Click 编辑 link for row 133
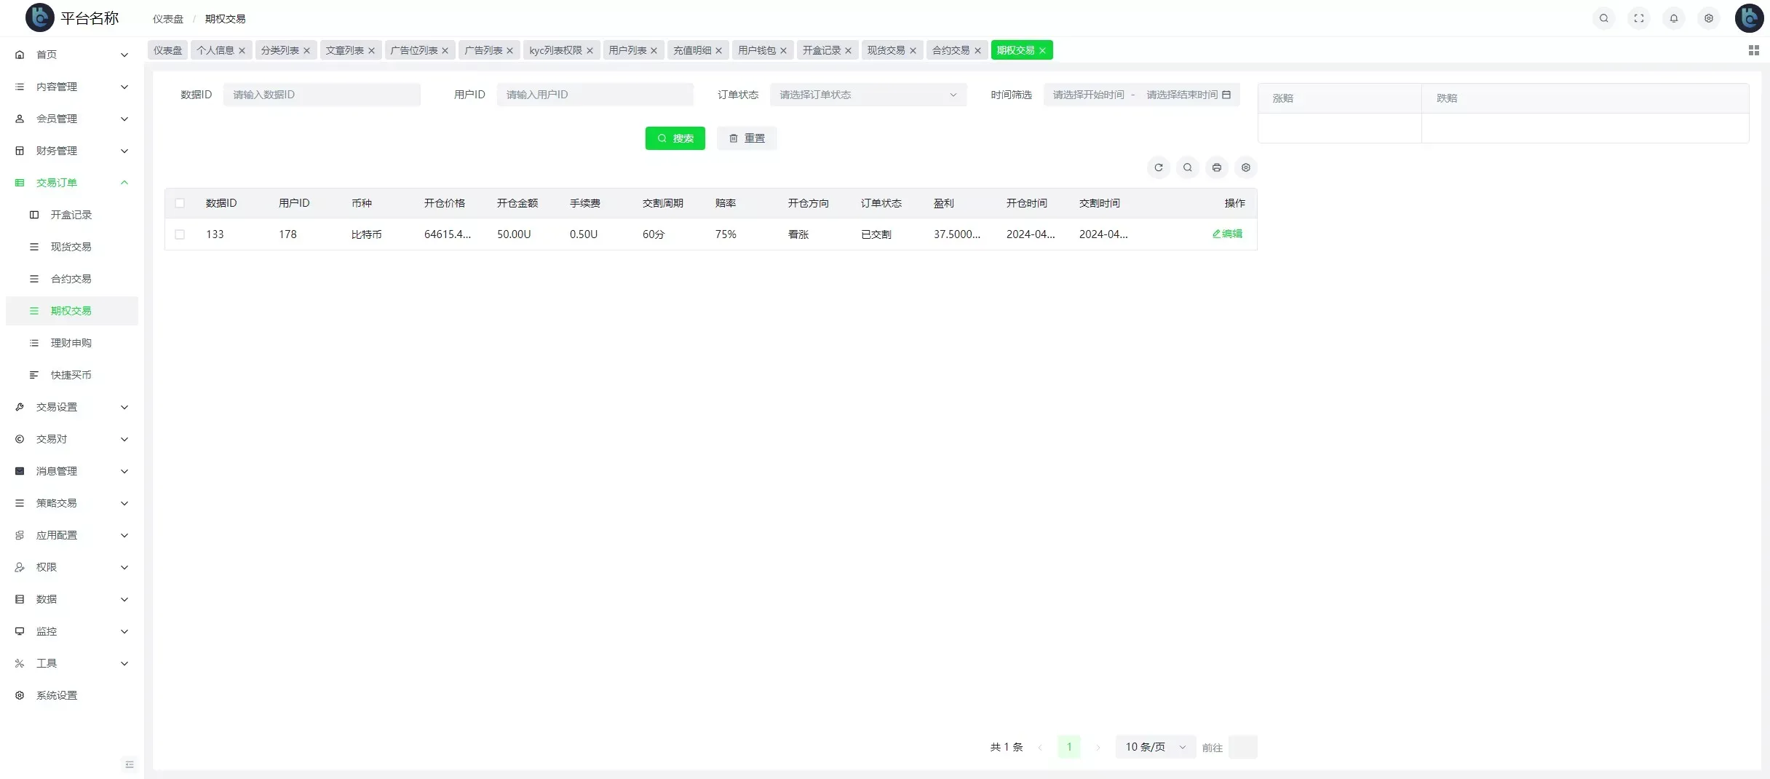Screen dimensions: 1770x779 [1227, 234]
